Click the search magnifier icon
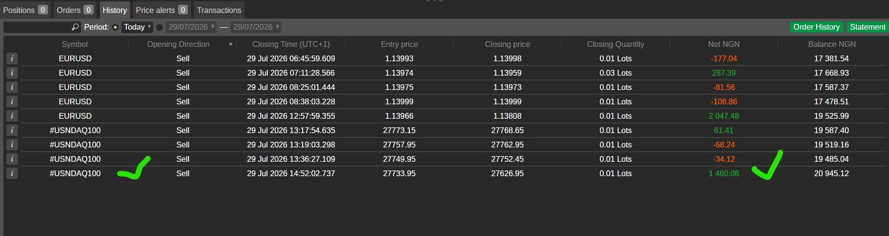The width and height of the screenshot is (889, 236). click(x=75, y=27)
